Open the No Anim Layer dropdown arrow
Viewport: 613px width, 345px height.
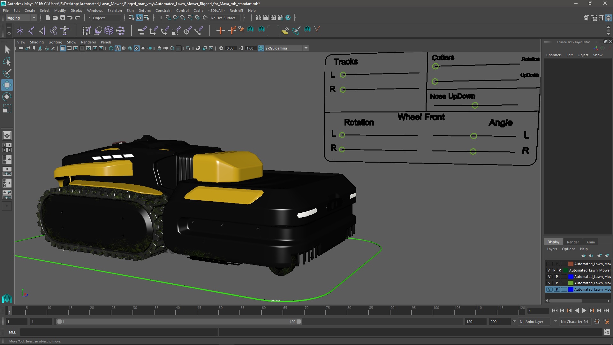click(x=514, y=321)
